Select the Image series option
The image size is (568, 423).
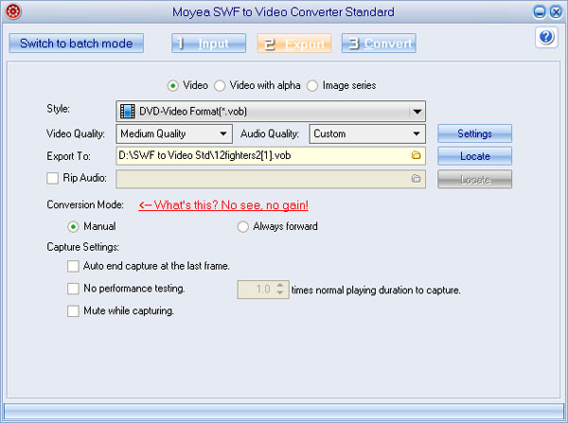click(312, 86)
